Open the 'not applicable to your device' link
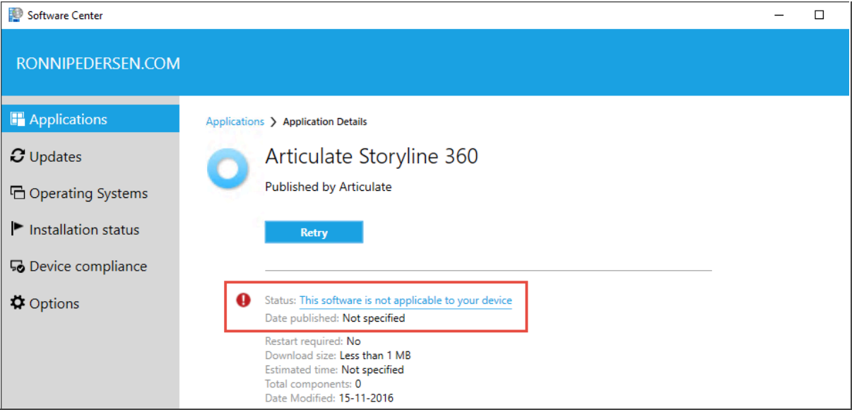The width and height of the screenshot is (852, 410). tap(406, 300)
